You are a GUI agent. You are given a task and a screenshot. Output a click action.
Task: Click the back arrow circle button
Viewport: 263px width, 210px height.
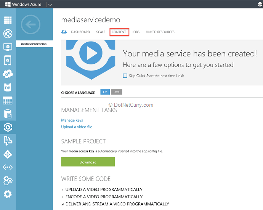pos(31,24)
